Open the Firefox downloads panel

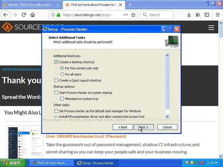pyautogui.click(x=189, y=15)
